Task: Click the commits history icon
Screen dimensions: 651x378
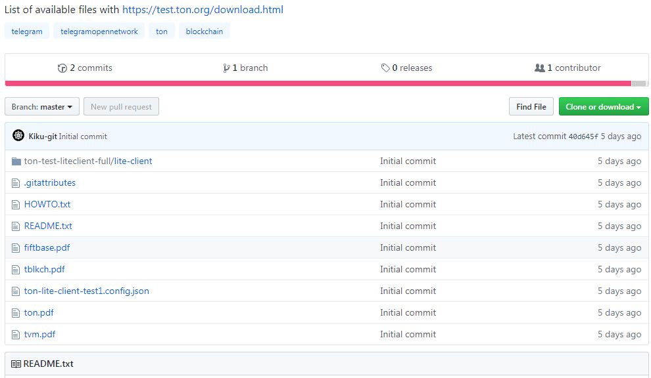Action: coord(62,68)
